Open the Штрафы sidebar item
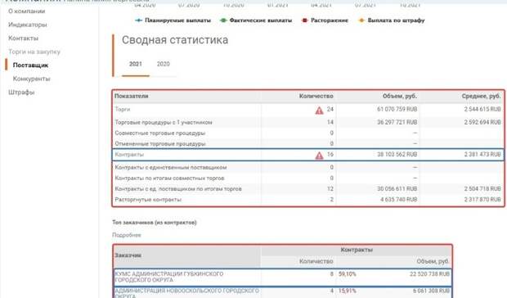Screen dimensions: 507x298 21,93
